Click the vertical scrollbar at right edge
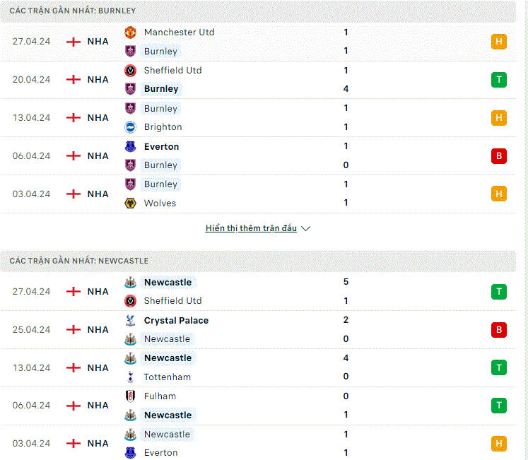 [524, 230]
